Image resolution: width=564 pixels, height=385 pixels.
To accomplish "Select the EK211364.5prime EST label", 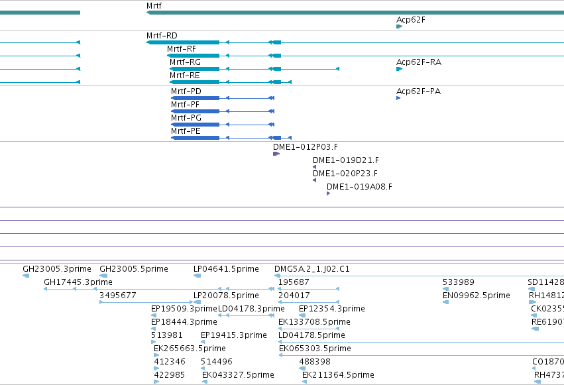I will [x=338, y=375].
